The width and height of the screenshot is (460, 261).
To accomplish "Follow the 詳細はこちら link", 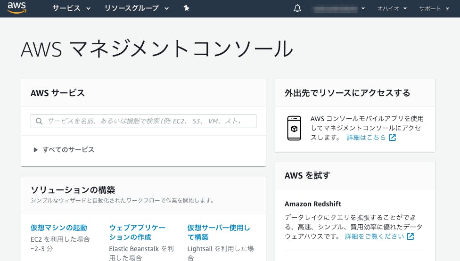I will click(366, 138).
